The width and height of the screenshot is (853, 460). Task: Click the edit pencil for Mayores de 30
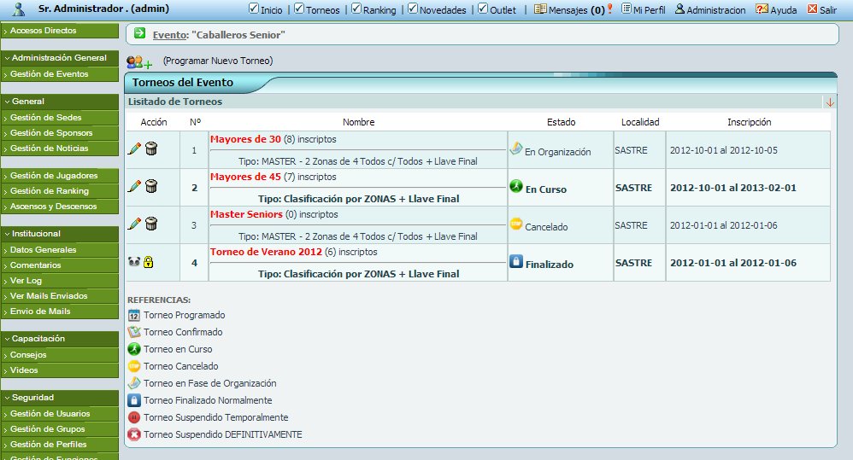(134, 149)
